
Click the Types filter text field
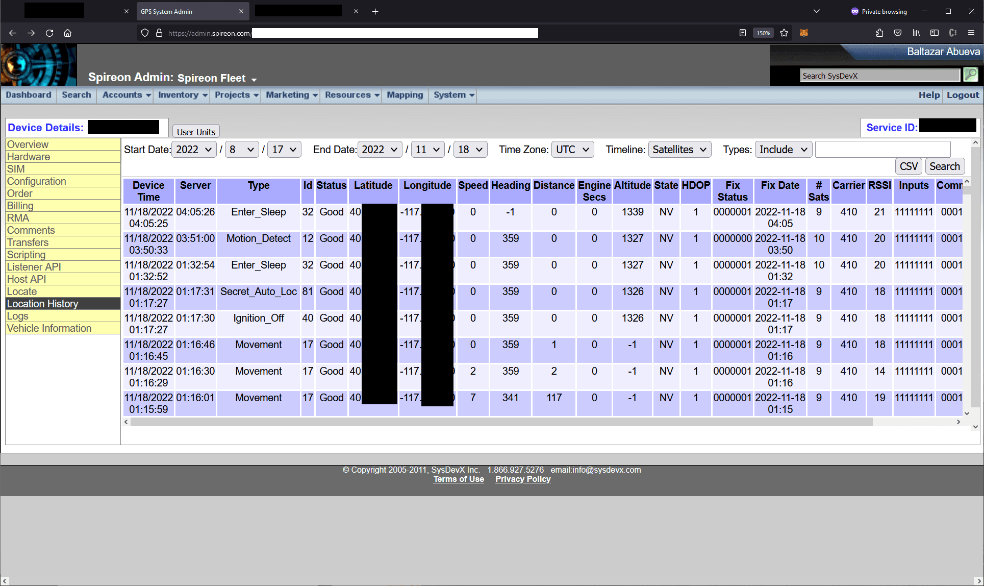tap(882, 150)
